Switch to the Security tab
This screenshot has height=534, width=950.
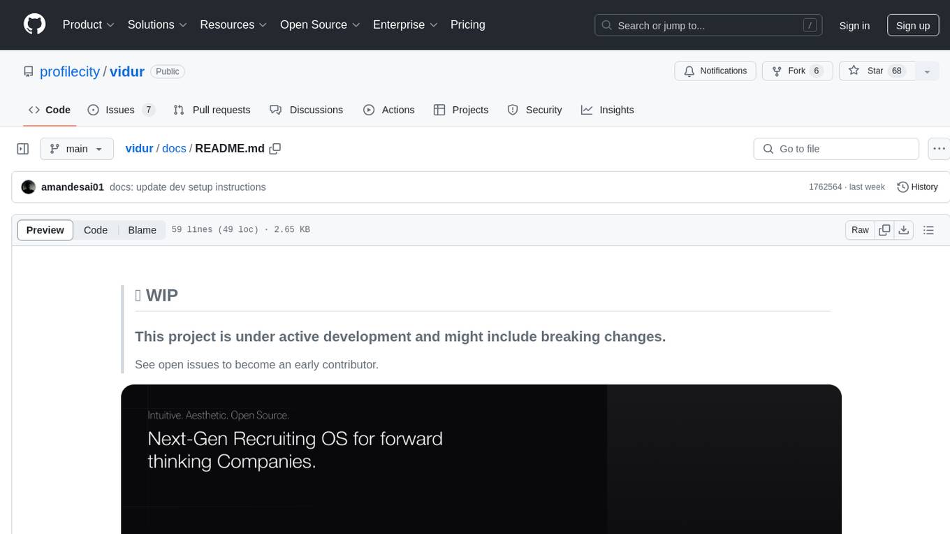click(534, 110)
